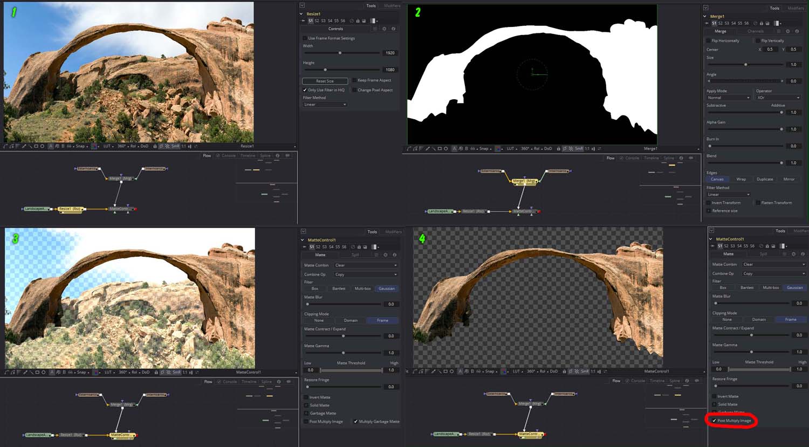This screenshot has width=809, height=447.
Task: Click the Width slider in Resize1 panel
Action: tap(341, 53)
